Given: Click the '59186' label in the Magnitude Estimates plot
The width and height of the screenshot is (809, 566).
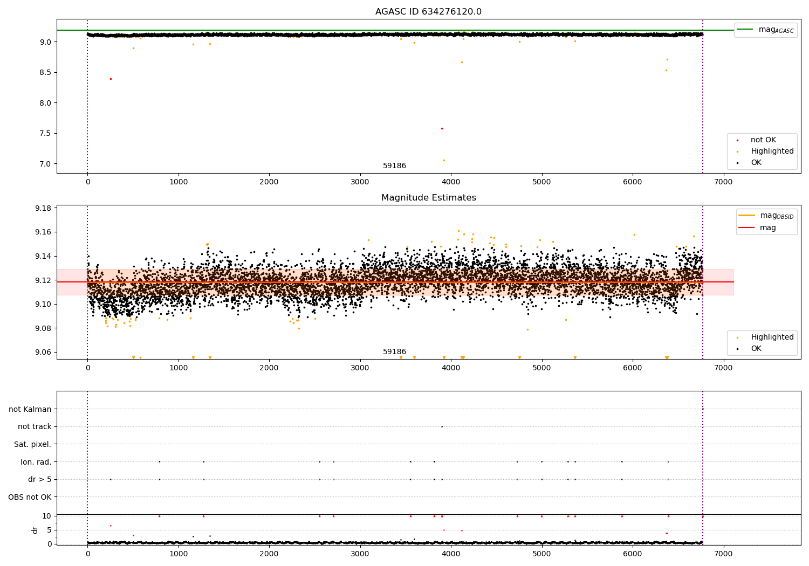Looking at the screenshot, I should pyautogui.click(x=394, y=352).
